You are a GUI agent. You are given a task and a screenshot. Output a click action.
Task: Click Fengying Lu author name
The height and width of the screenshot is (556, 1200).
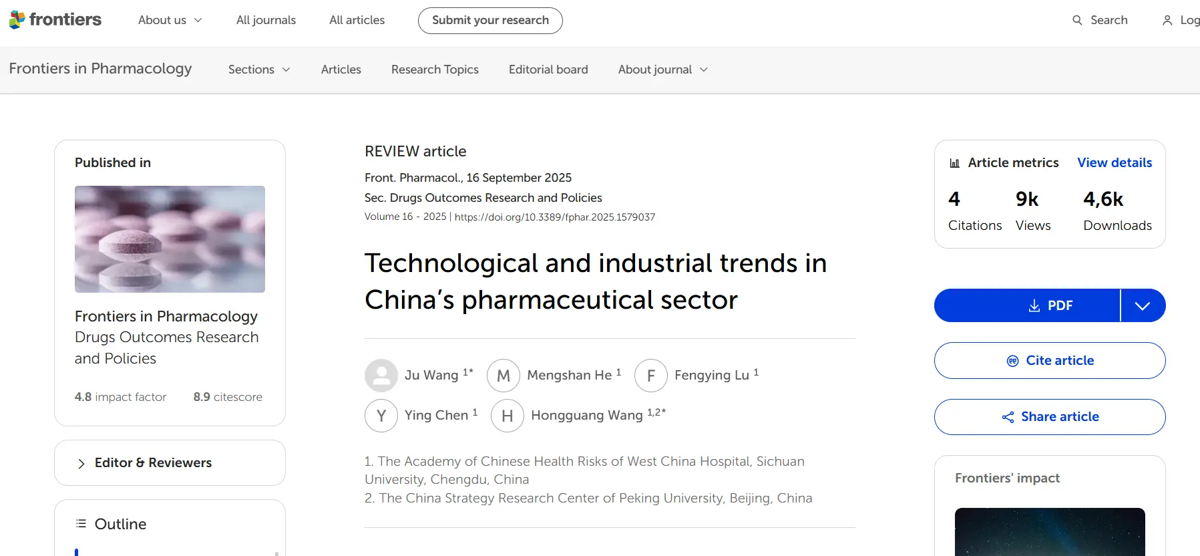click(712, 376)
